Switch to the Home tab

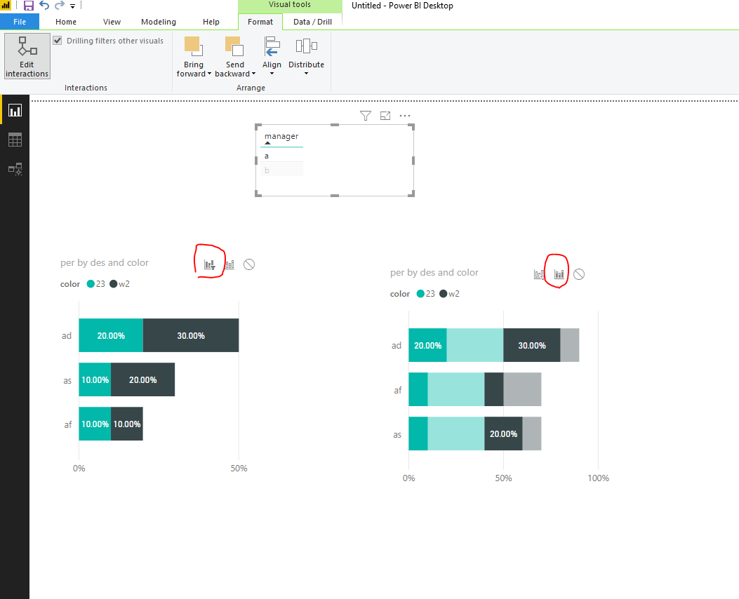[65, 22]
